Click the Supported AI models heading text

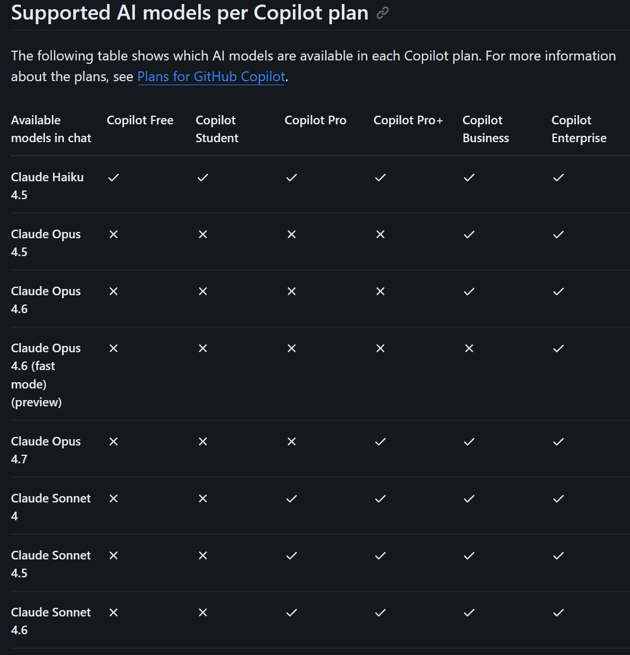click(x=190, y=13)
